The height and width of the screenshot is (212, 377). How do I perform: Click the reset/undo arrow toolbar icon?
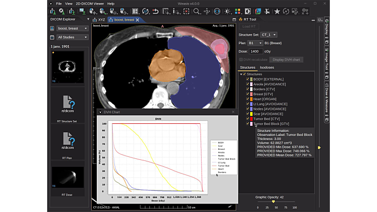155,12
